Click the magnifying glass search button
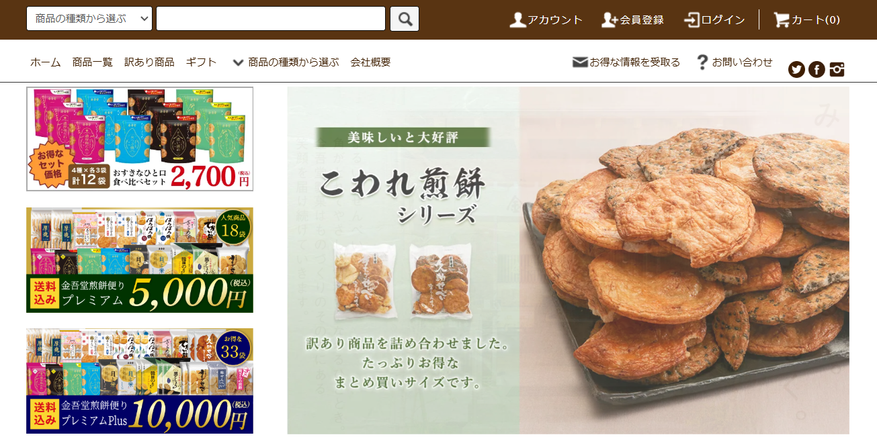 click(405, 19)
